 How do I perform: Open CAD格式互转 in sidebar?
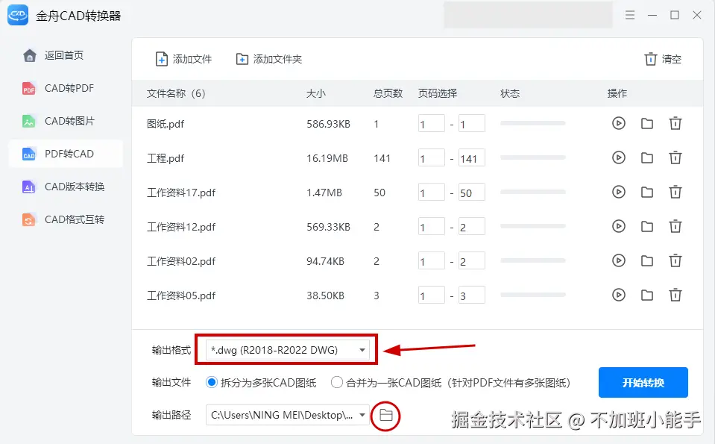66,219
